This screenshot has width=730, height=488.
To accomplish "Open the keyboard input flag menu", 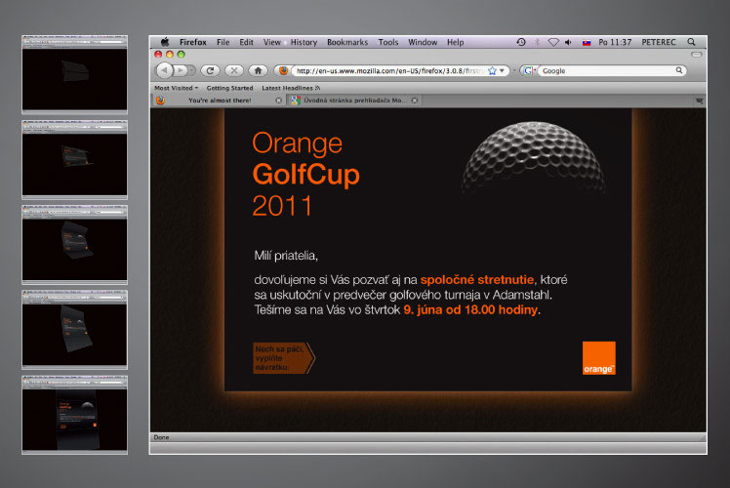I will [x=587, y=42].
